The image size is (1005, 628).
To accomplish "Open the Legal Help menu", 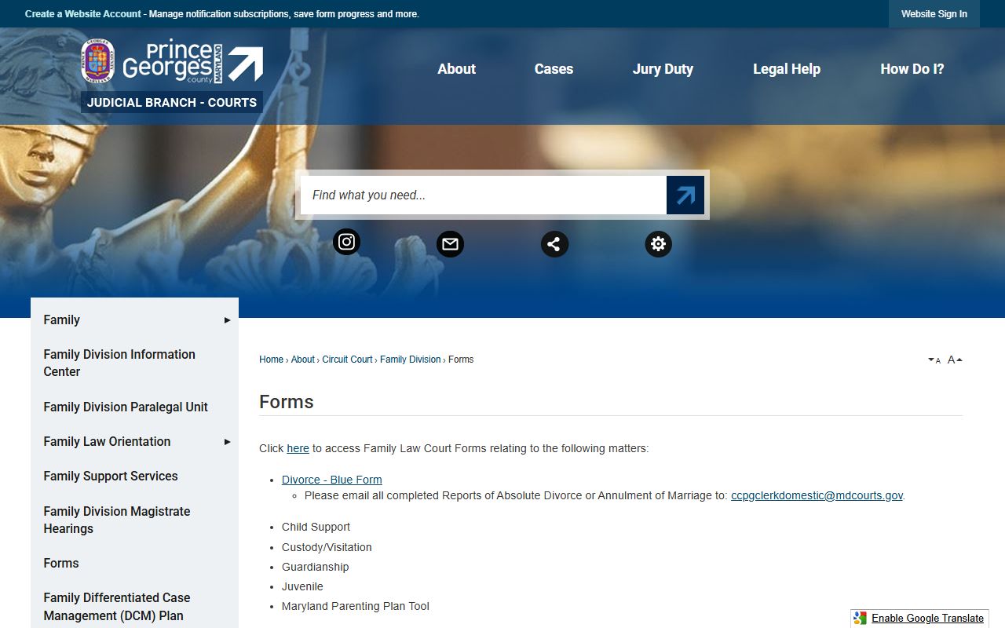I will [x=787, y=69].
